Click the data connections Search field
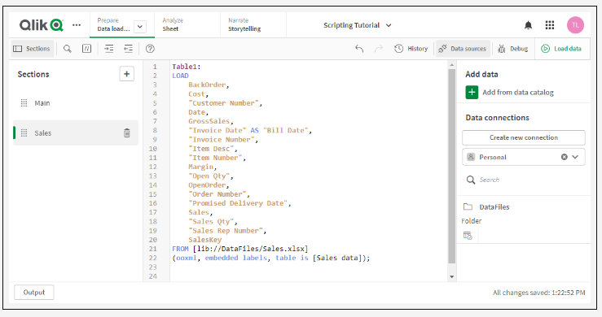602x317 pixels. coord(524,180)
